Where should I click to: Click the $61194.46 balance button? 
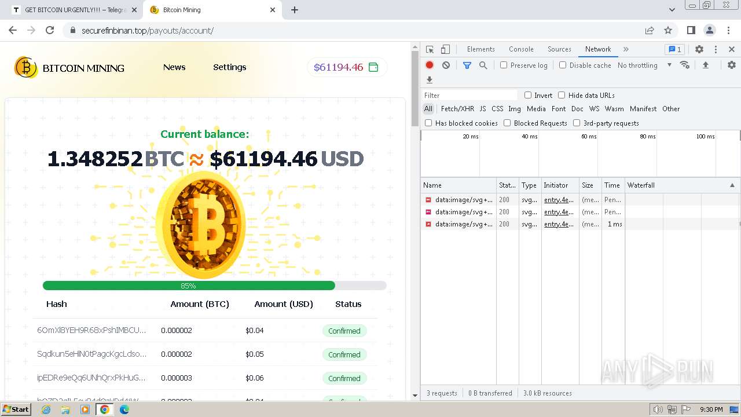[x=347, y=67]
